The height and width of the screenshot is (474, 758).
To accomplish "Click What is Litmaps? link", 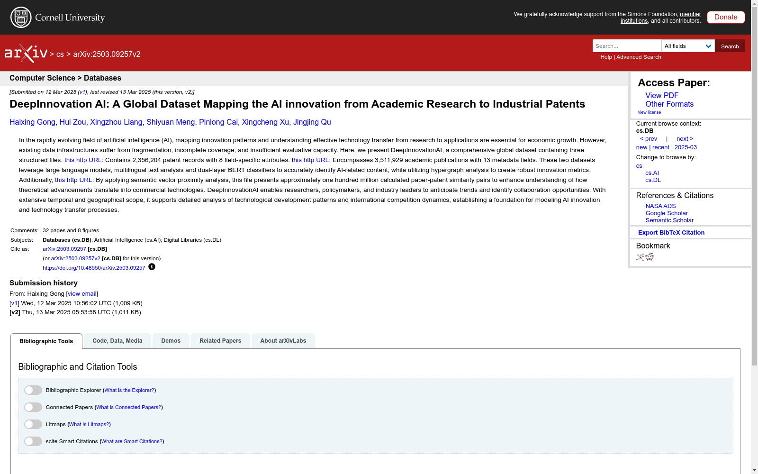I will [x=89, y=424].
